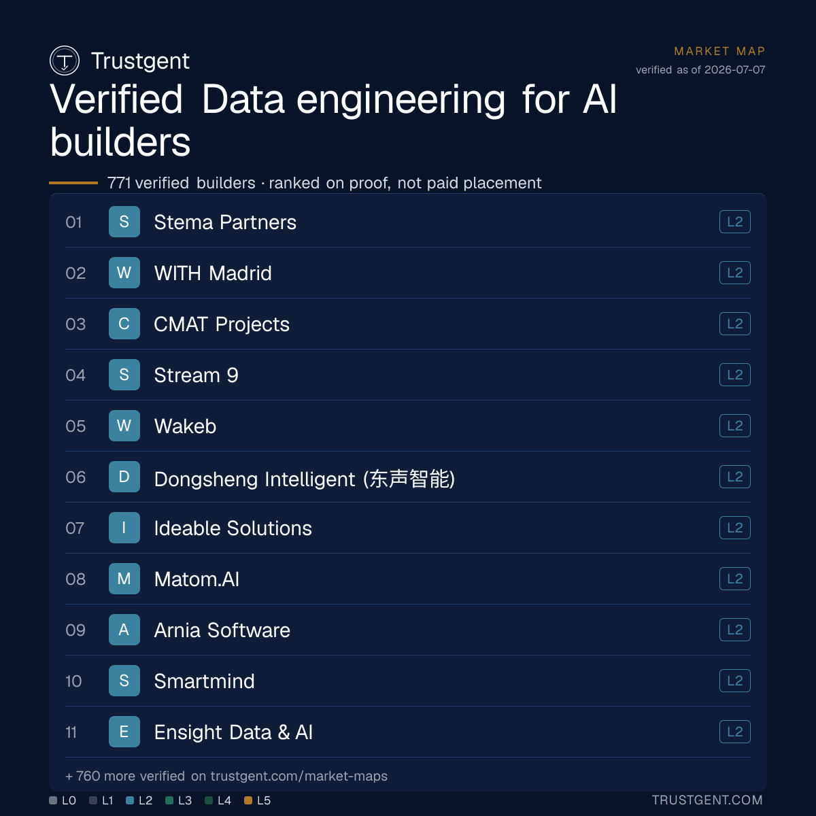The image size is (816, 816).
Task: Click the MARKET MAP label
Action: point(719,51)
